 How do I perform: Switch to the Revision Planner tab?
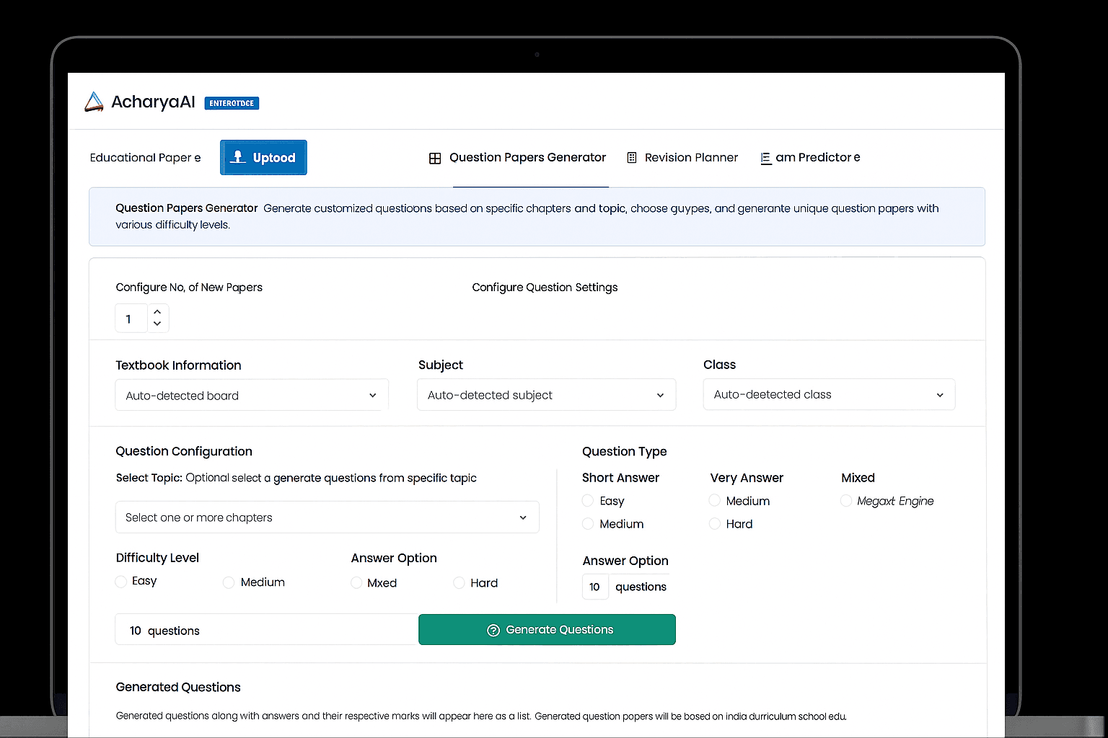682,157
